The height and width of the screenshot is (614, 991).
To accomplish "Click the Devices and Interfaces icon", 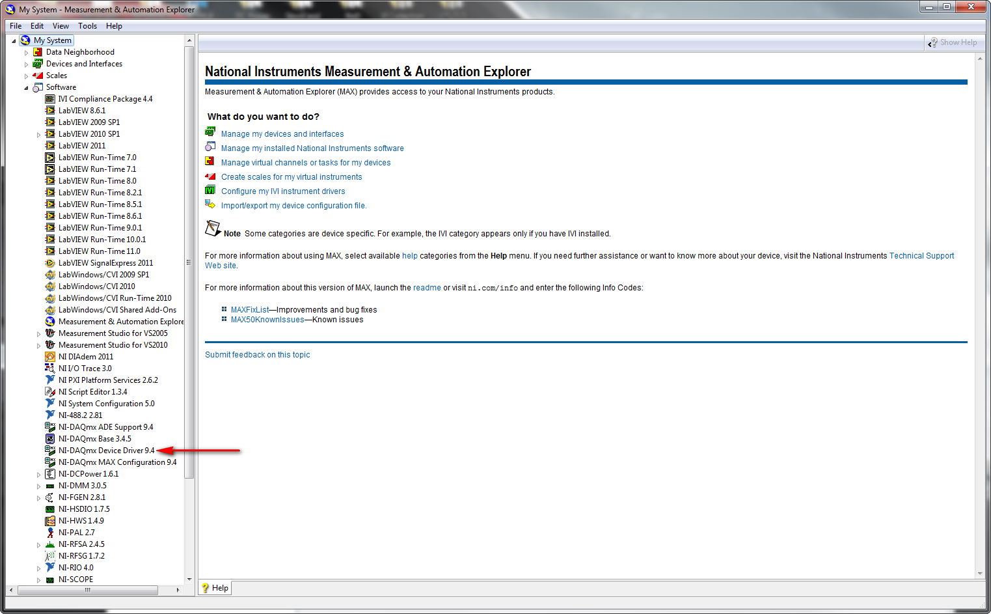I will 38,64.
